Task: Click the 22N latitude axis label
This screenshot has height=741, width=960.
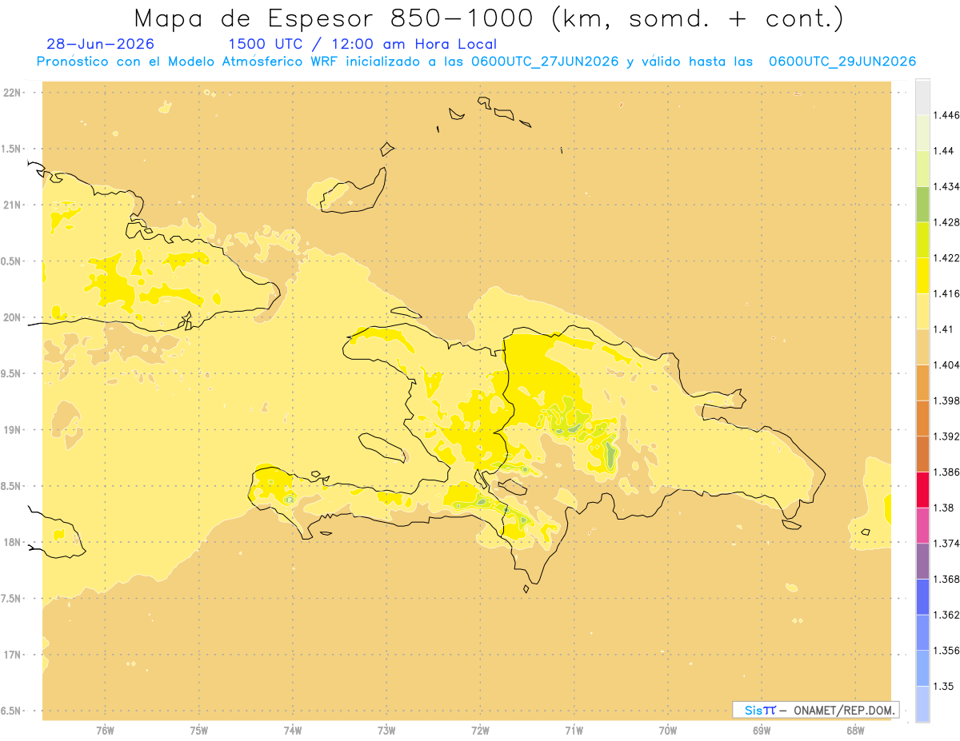Action: pos(12,93)
